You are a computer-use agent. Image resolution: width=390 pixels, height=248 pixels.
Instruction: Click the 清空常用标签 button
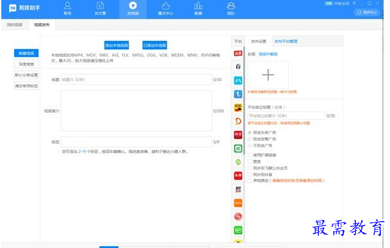pyautogui.click(x=26, y=86)
